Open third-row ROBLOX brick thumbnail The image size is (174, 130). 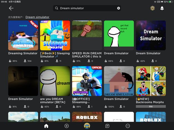pyautogui.click(x=87, y=117)
